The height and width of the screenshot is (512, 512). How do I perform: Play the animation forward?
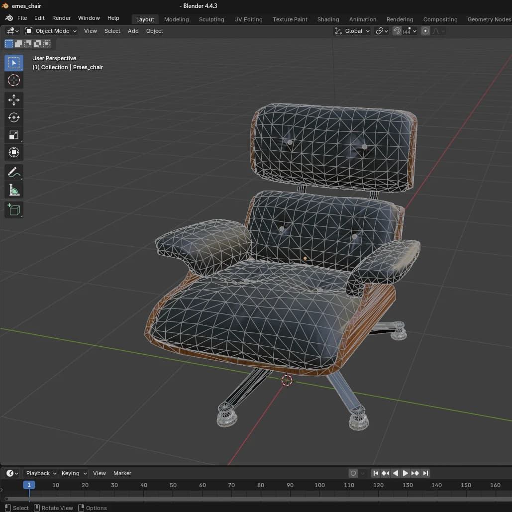[405, 473]
